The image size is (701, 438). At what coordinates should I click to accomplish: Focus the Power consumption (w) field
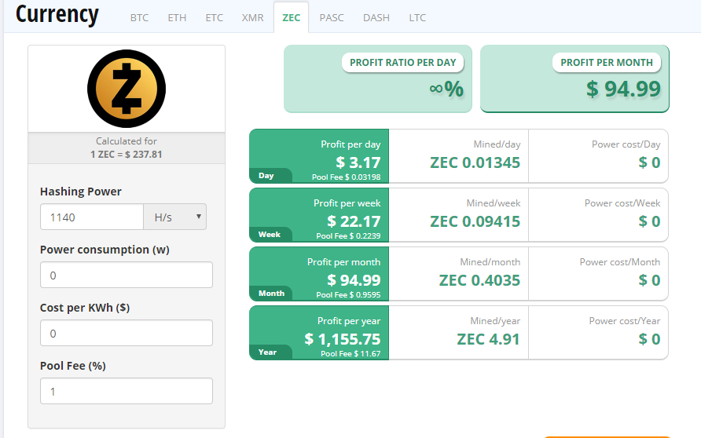click(x=127, y=276)
